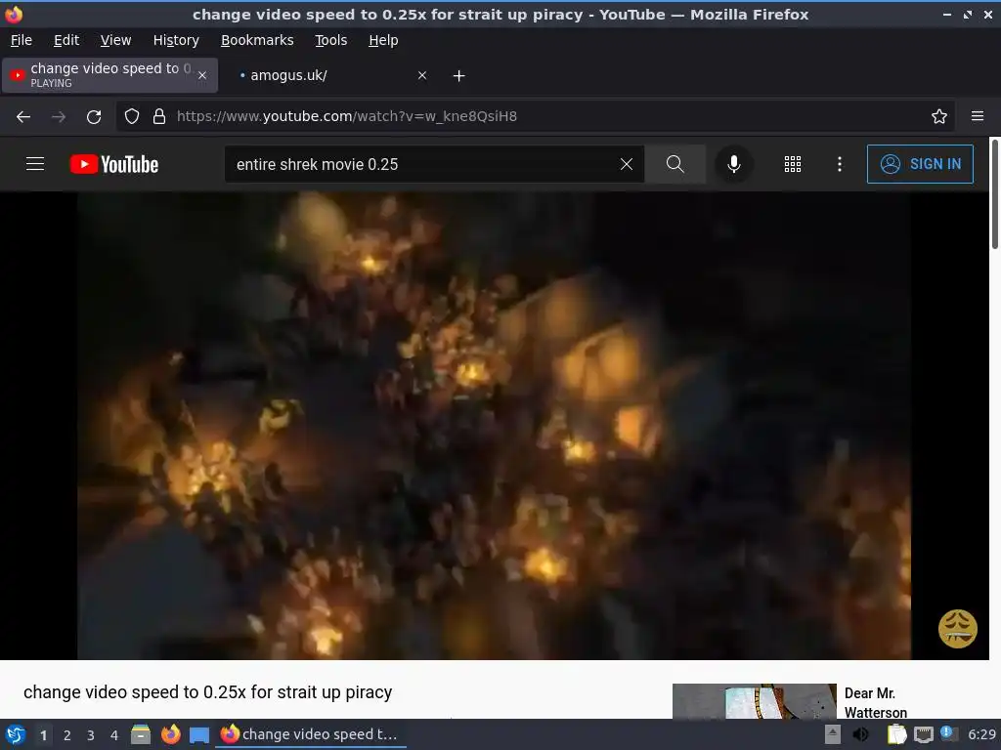Click the browser forward arrow
The image size is (1001, 750).
pyautogui.click(x=59, y=116)
